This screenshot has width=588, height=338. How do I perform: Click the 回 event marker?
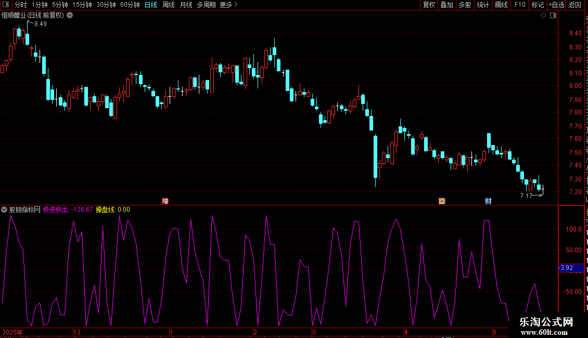point(442,201)
